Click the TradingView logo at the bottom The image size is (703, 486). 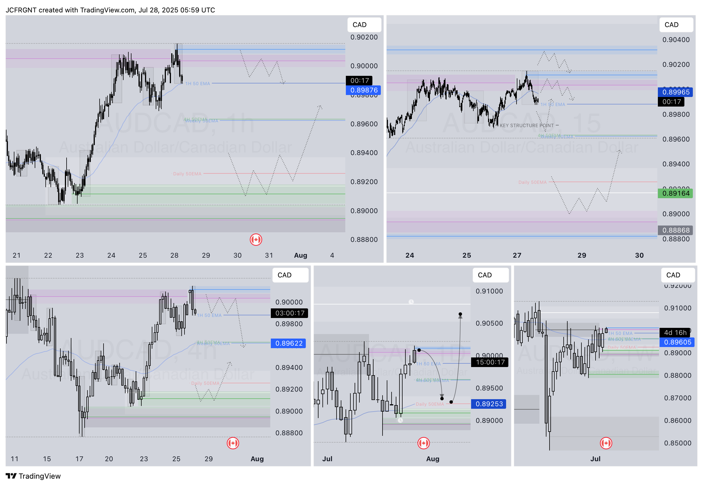33,476
